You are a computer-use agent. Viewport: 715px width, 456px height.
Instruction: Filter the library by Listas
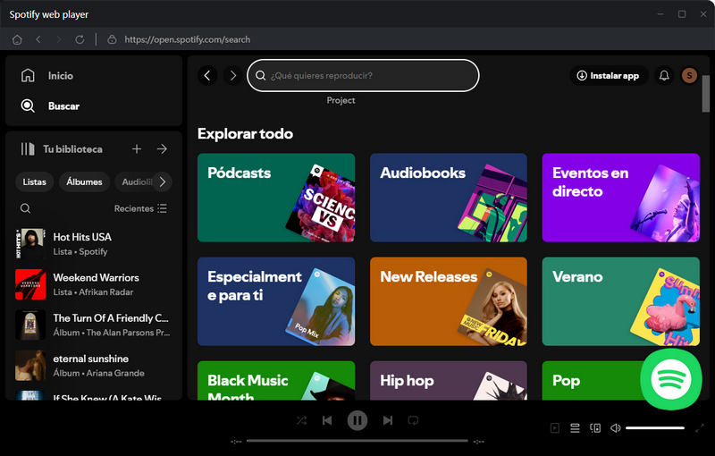[35, 182]
